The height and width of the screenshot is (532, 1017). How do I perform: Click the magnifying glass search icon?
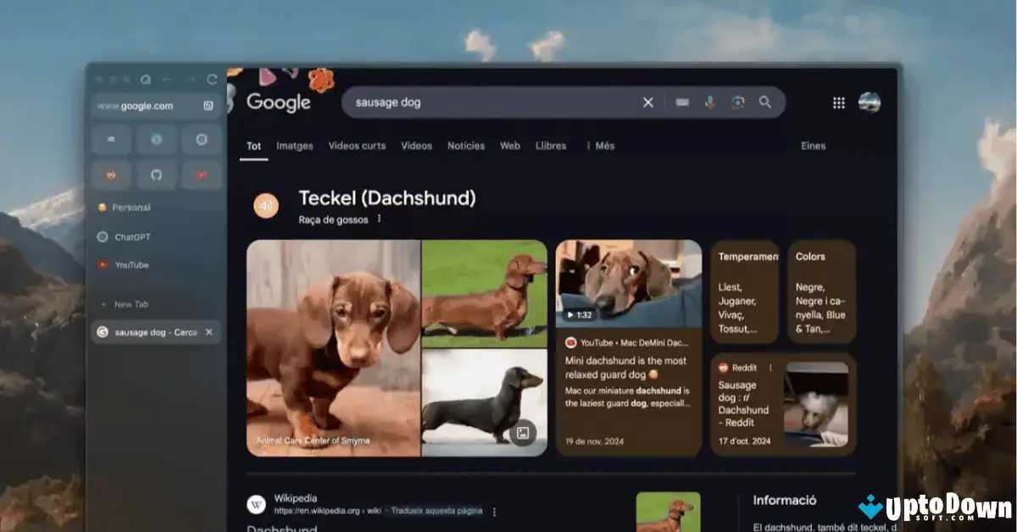coord(764,102)
